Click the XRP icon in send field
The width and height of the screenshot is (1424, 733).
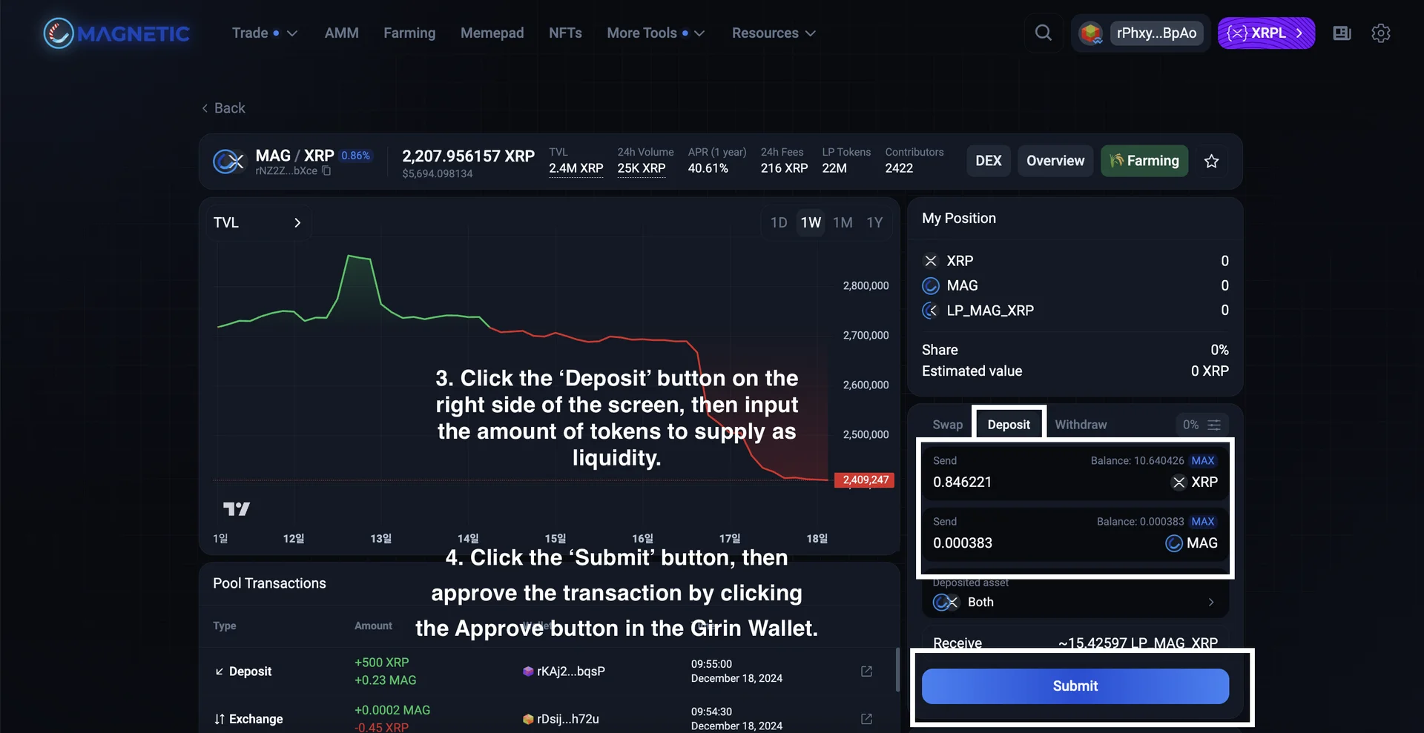point(1179,482)
